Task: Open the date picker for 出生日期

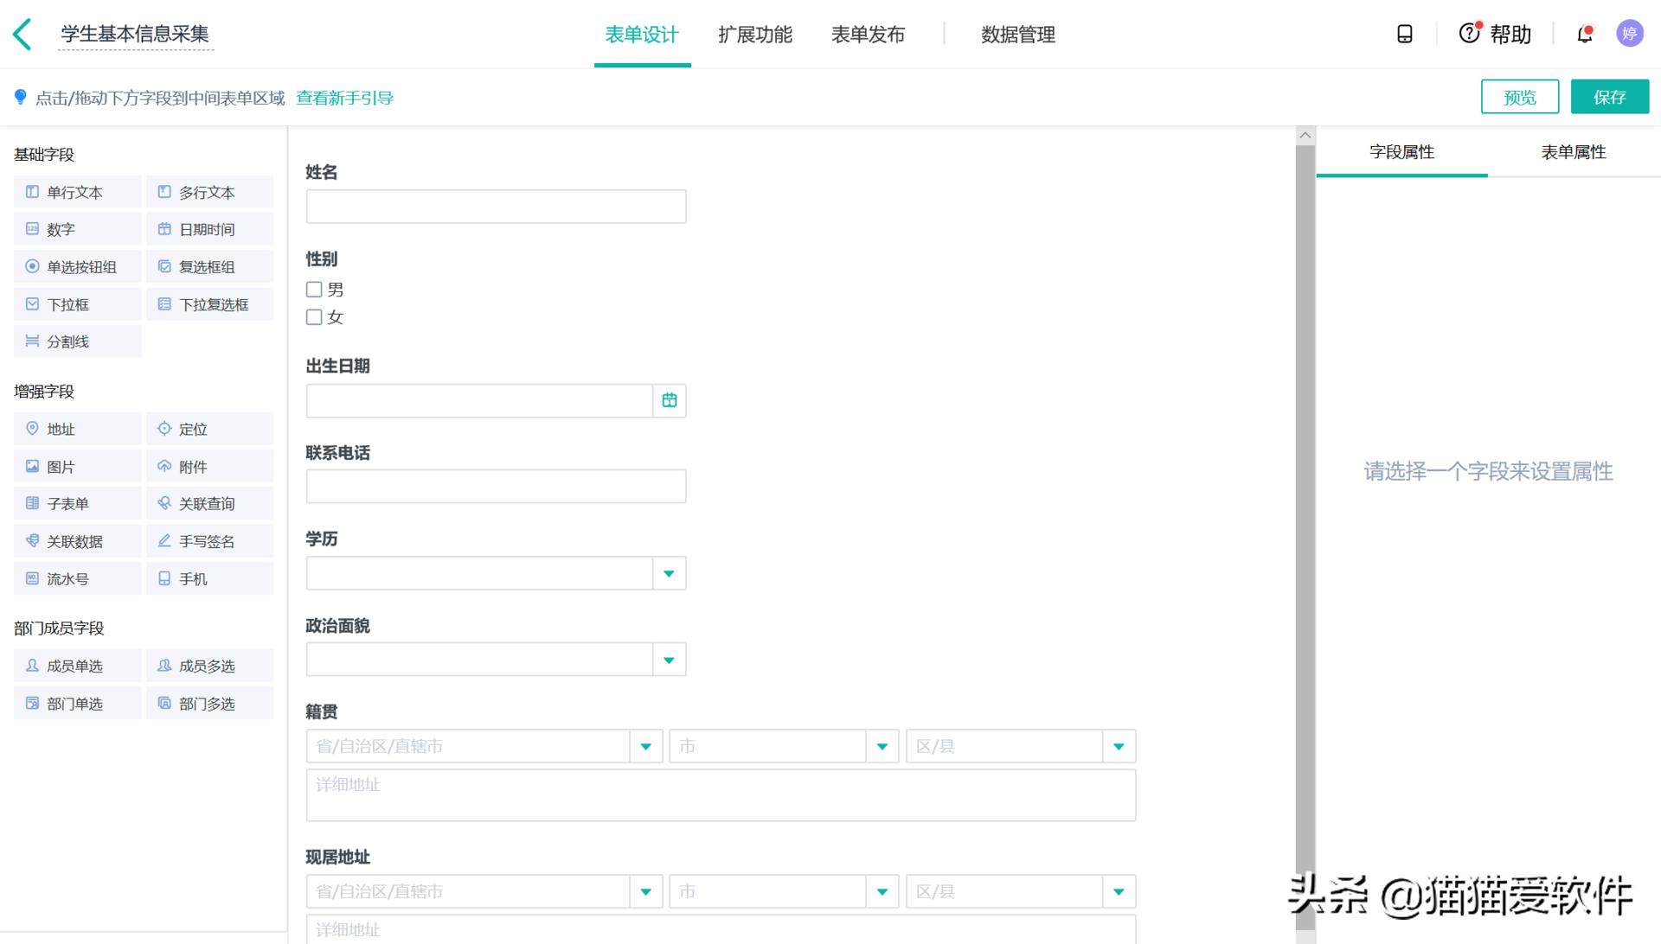Action: [668, 399]
